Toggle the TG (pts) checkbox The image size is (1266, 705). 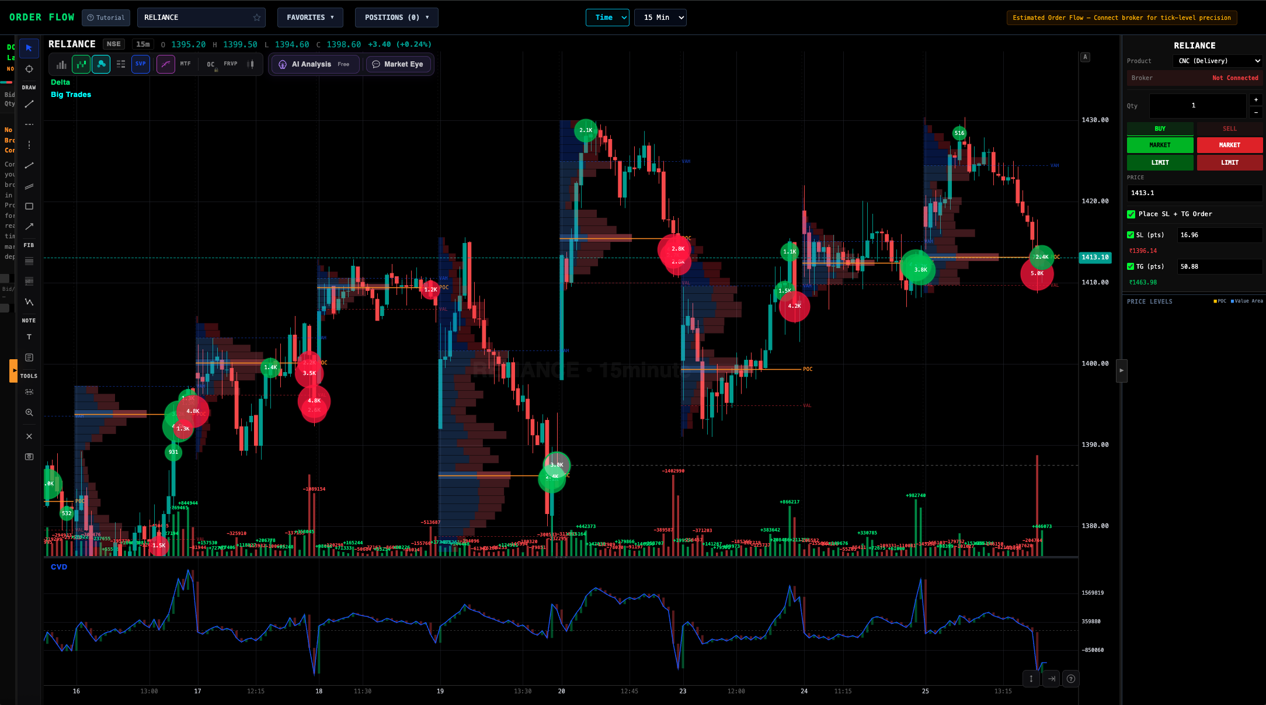(1131, 266)
